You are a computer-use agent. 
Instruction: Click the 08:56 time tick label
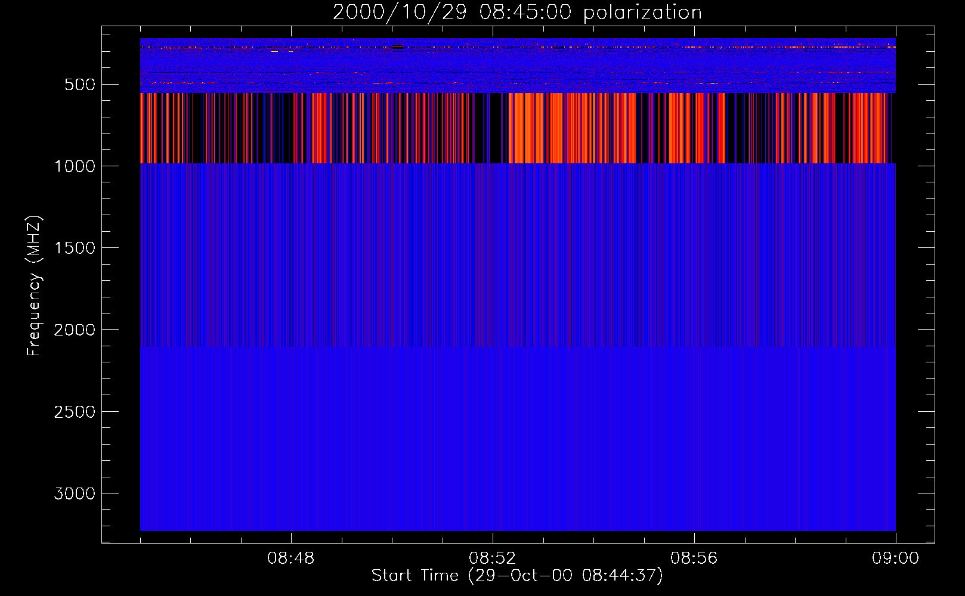pos(694,558)
